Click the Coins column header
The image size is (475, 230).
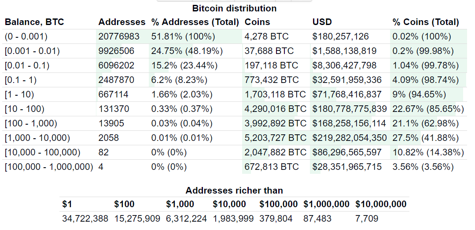click(x=257, y=22)
